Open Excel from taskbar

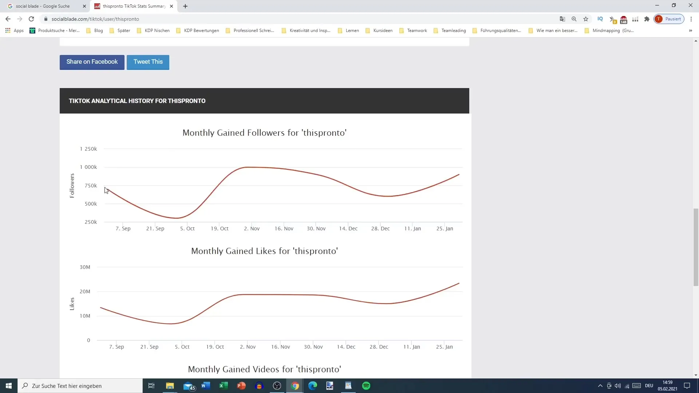coord(224,386)
